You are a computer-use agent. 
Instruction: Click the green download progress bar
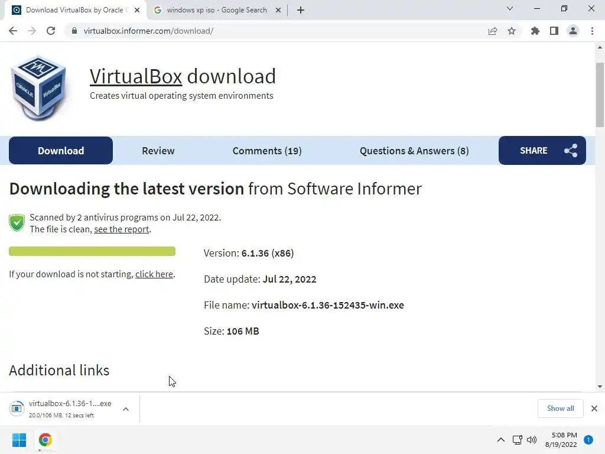(92, 251)
